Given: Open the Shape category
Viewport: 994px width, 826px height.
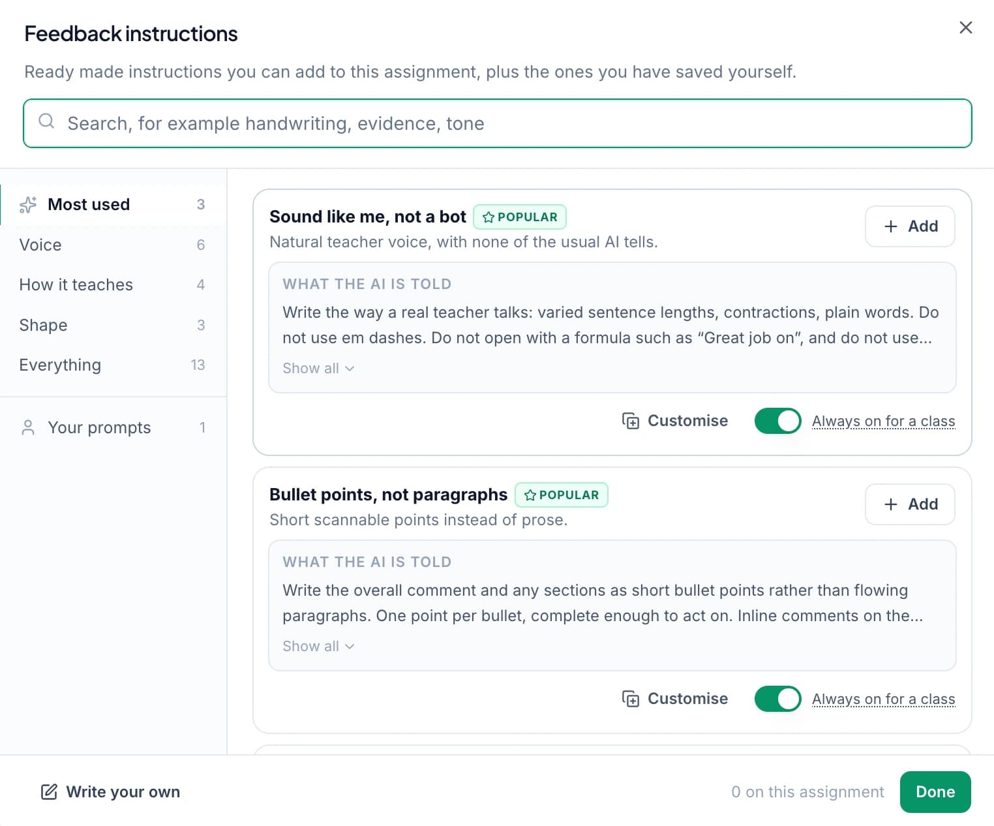Looking at the screenshot, I should coord(113,325).
